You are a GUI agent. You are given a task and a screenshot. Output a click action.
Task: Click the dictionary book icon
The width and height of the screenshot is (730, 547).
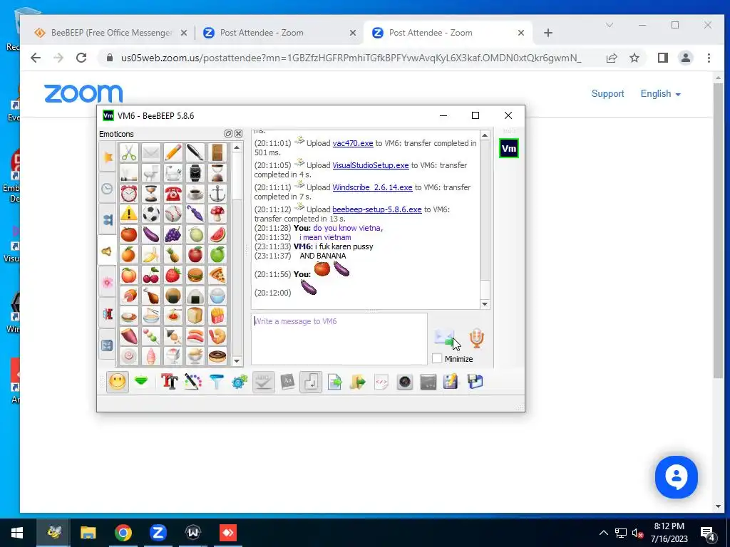point(287,382)
